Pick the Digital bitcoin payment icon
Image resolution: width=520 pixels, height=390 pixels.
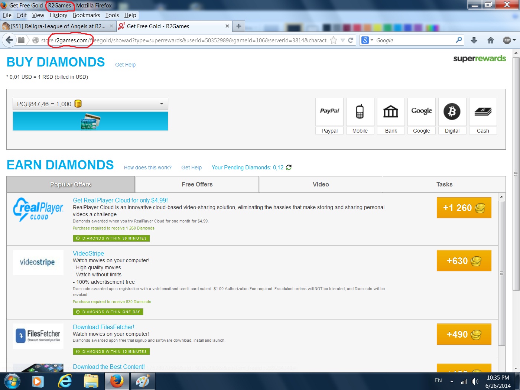452,111
